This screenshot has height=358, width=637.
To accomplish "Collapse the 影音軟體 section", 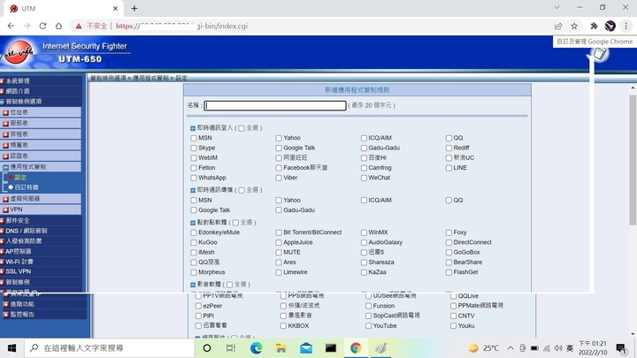I will tap(193, 285).
